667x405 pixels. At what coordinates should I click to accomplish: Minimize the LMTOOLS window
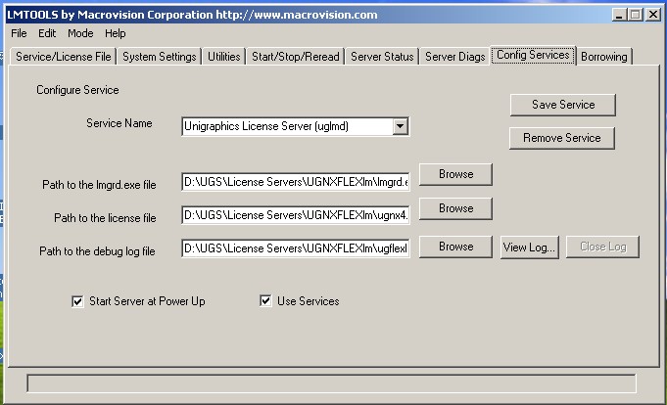[619, 15]
